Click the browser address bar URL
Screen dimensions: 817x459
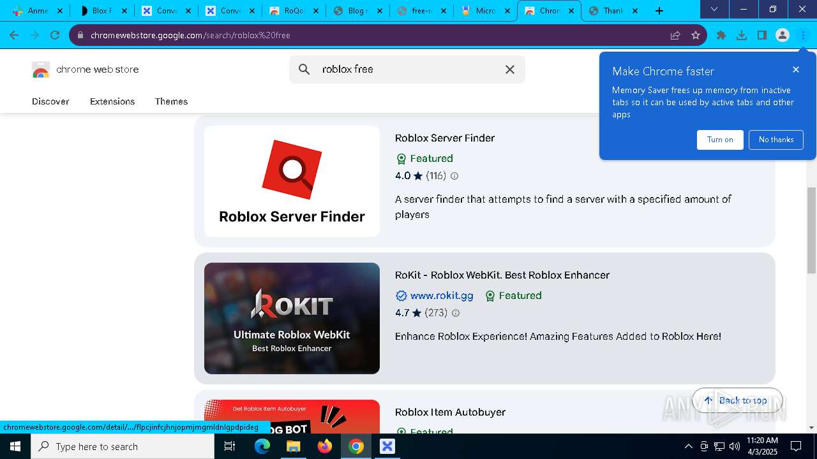[x=190, y=35]
